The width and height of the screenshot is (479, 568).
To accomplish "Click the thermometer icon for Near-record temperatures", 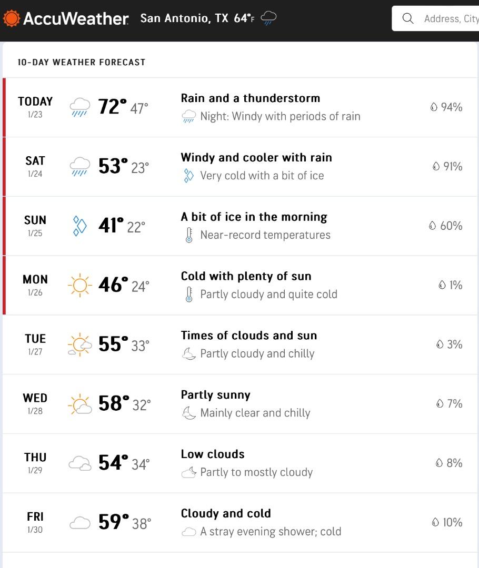I will coord(189,235).
